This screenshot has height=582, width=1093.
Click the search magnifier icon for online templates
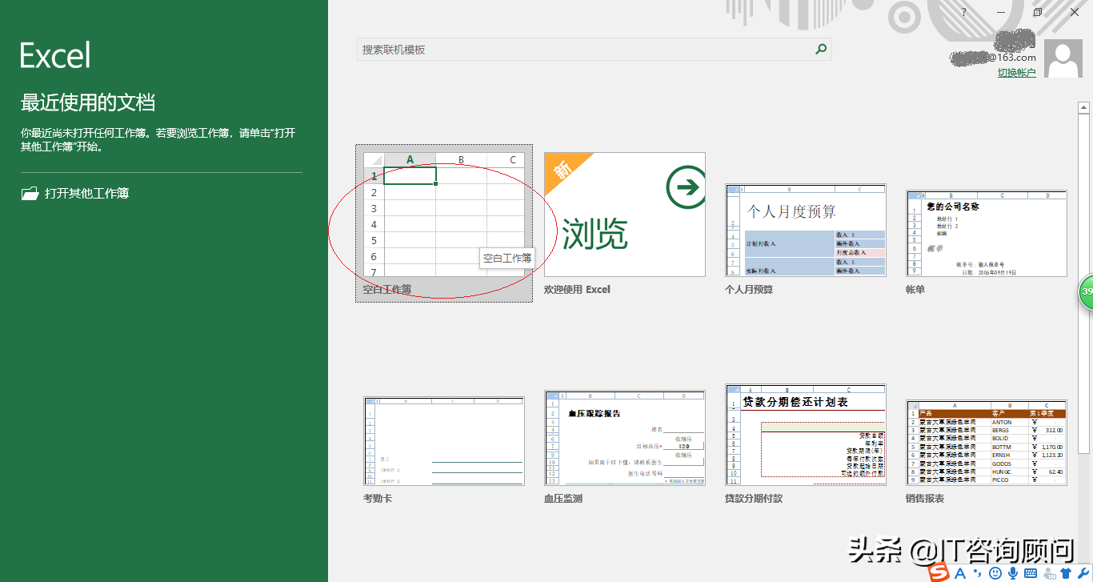tap(820, 50)
